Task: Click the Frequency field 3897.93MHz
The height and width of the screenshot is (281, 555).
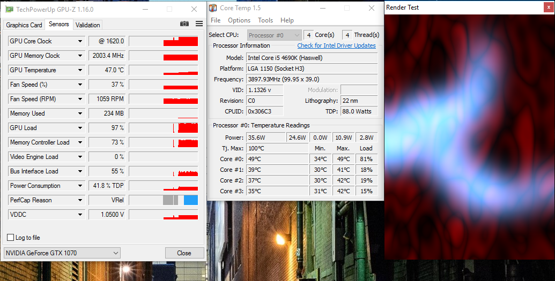Action: click(312, 79)
